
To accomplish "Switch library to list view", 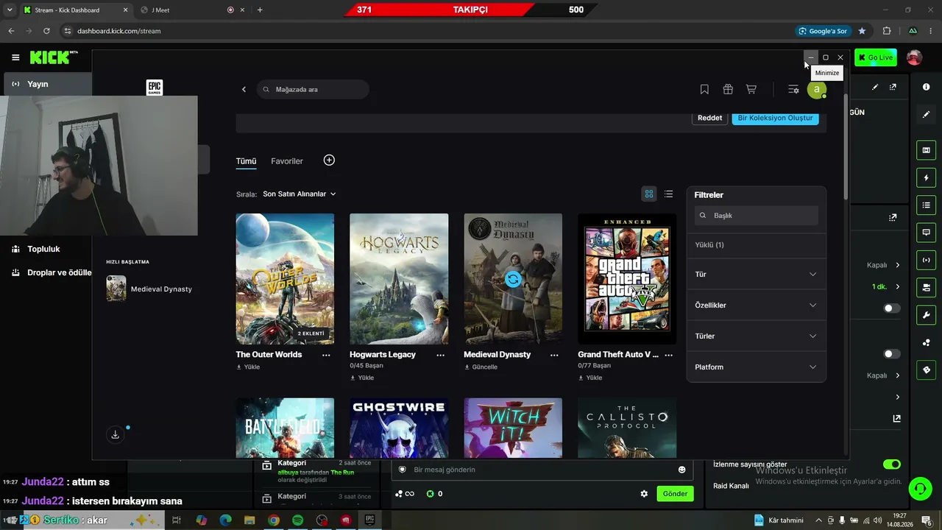I will tap(668, 194).
